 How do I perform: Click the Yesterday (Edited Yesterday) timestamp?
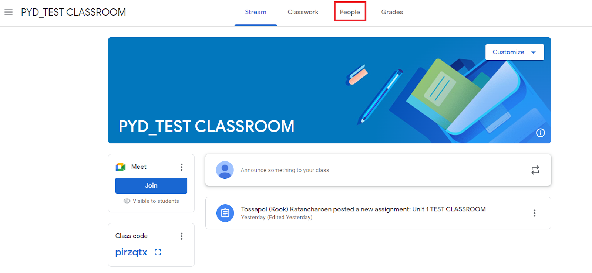point(277,217)
